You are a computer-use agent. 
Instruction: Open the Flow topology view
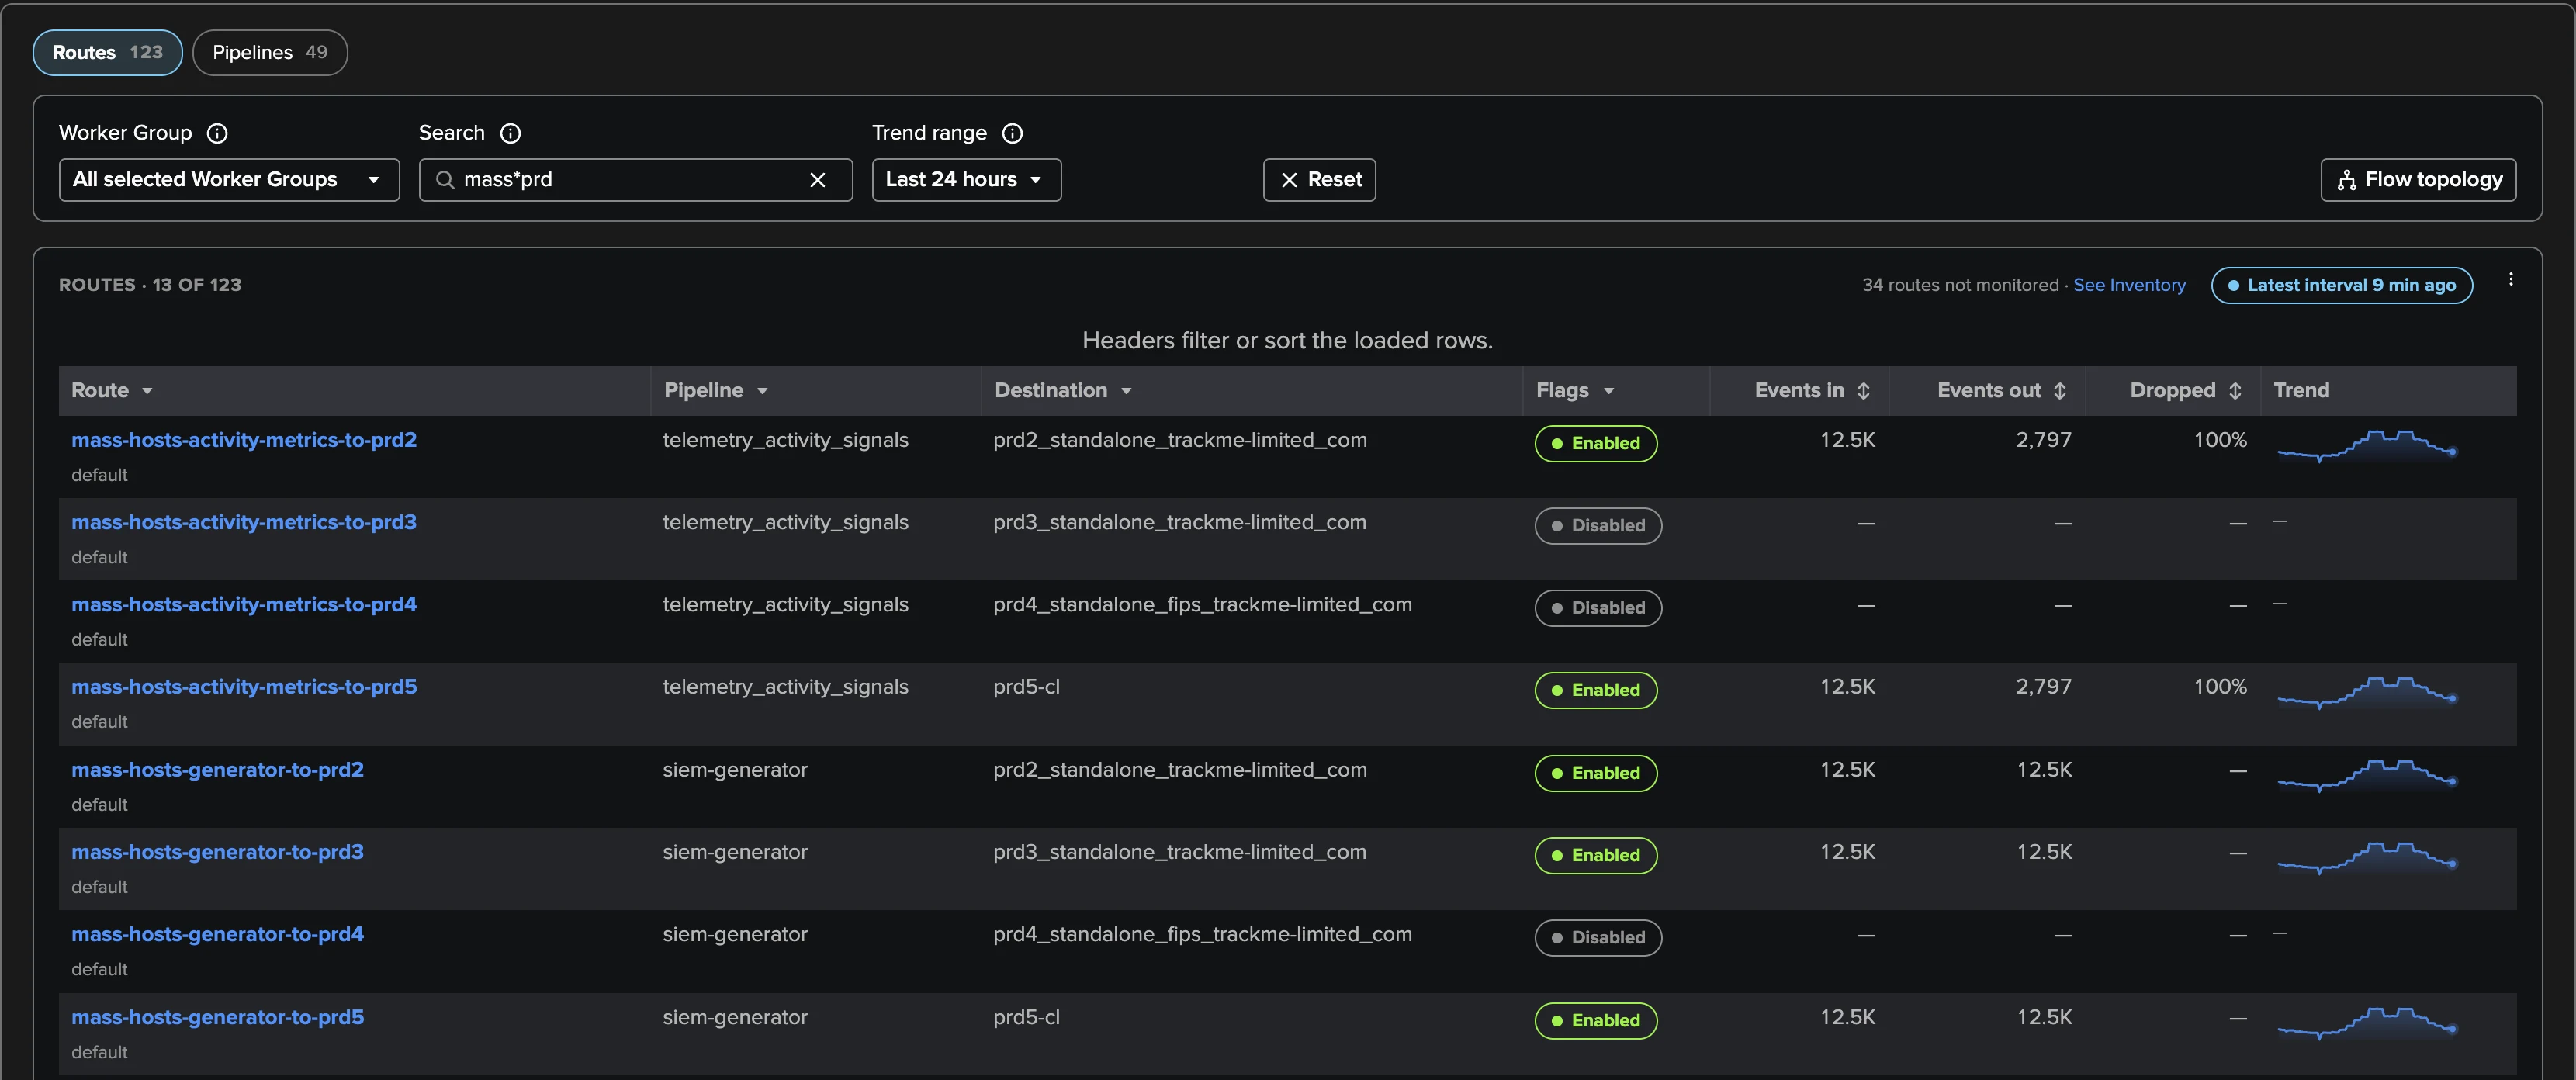pos(2418,180)
